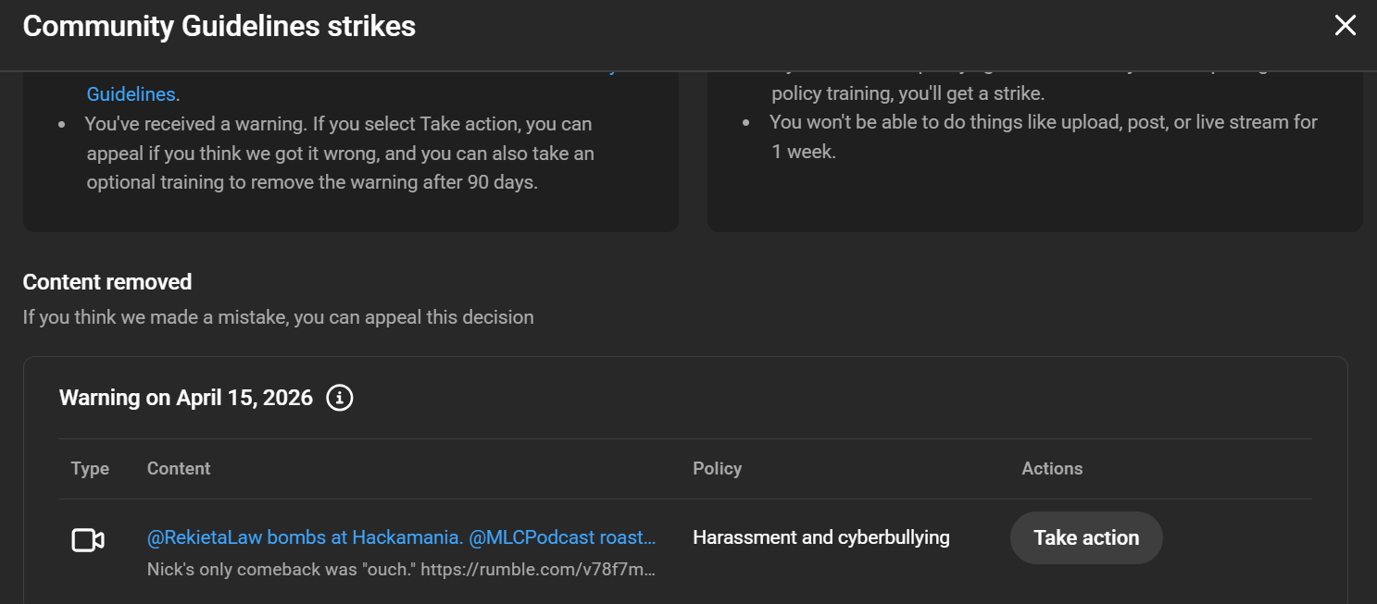1377x604 pixels.
Task: Click the video type icon in the content row
Action: click(88, 540)
